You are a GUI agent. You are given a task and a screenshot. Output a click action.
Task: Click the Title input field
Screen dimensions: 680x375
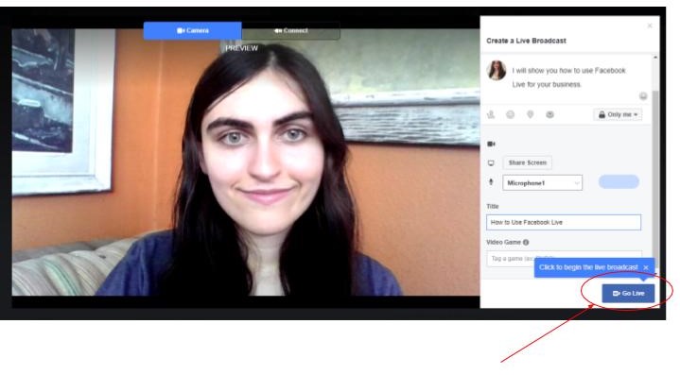(564, 222)
